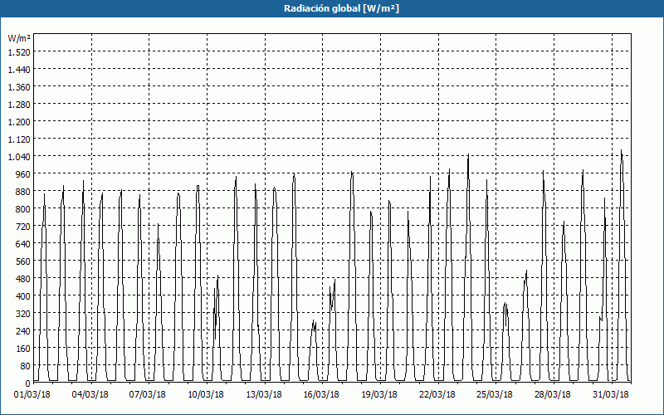Click the 10/03/18 date label
The image size is (664, 415).
pyautogui.click(x=206, y=395)
